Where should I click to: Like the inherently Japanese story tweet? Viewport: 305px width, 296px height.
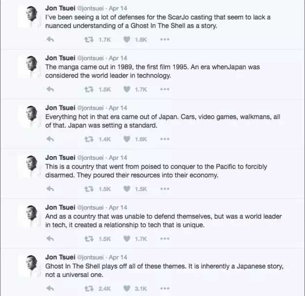[127, 289]
